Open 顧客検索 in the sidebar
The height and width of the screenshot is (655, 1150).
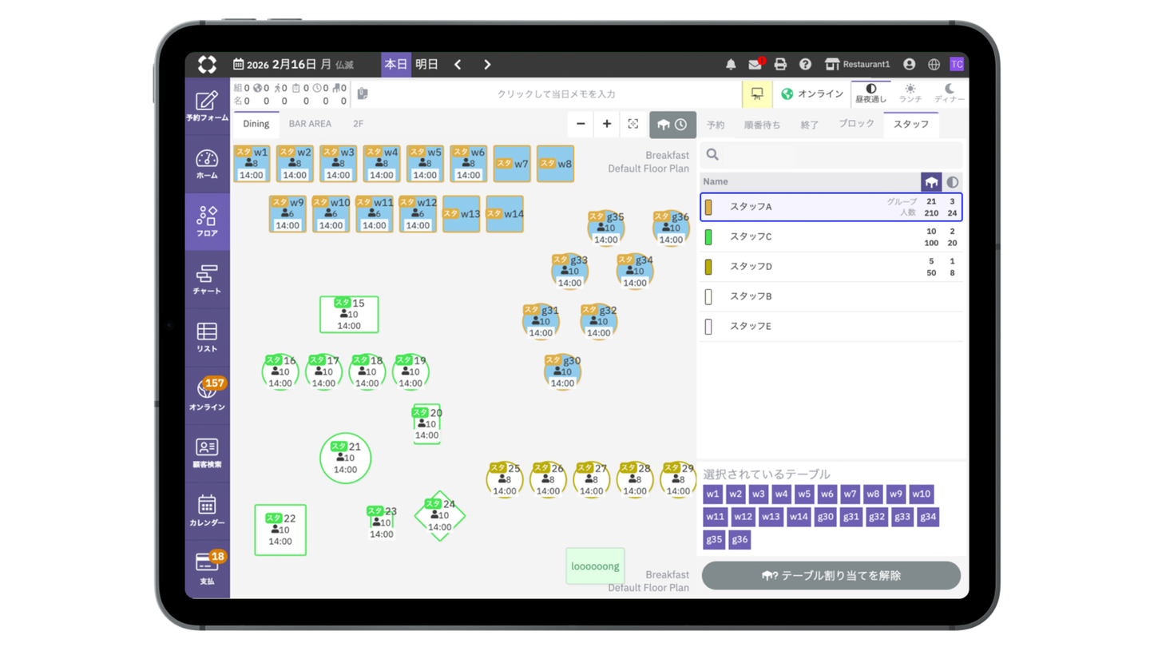[x=207, y=453]
